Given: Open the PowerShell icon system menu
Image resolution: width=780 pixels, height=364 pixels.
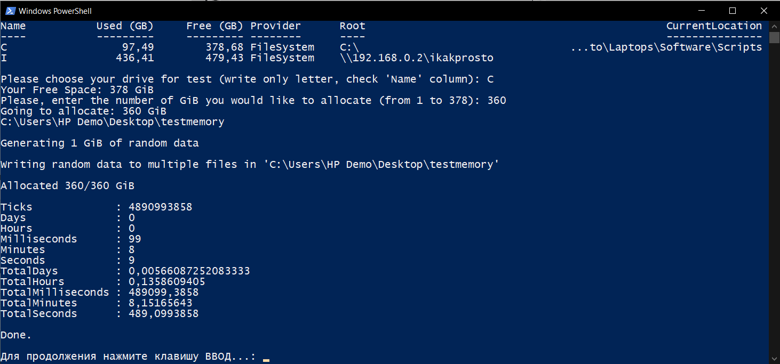Looking at the screenshot, I should [x=10, y=11].
